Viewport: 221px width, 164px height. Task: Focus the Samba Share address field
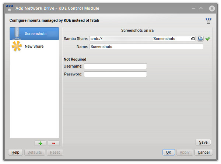[142, 39]
